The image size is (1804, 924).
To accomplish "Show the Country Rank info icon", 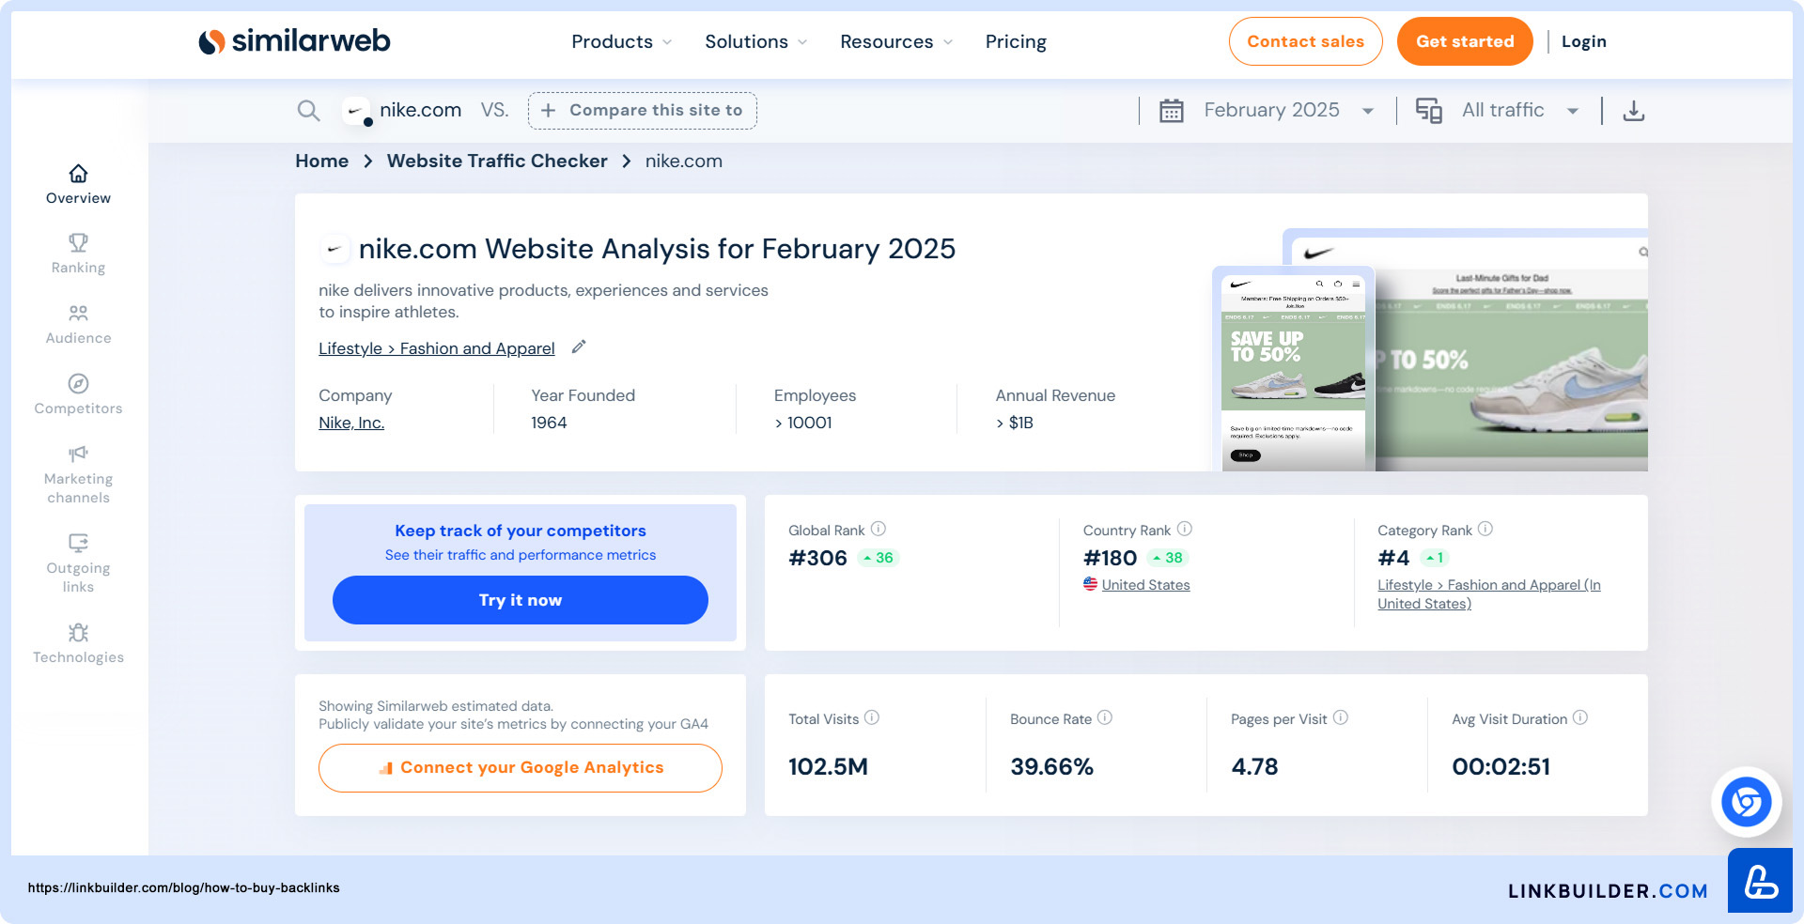I will 1185,529.
